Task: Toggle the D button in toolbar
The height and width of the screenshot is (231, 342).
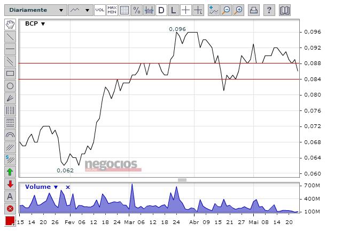Action: 161,10
